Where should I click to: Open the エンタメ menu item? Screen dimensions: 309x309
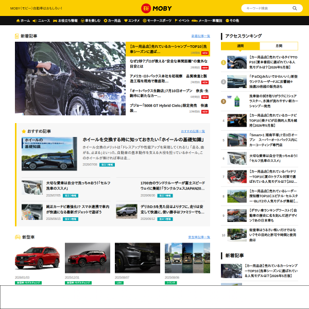pos(132,21)
